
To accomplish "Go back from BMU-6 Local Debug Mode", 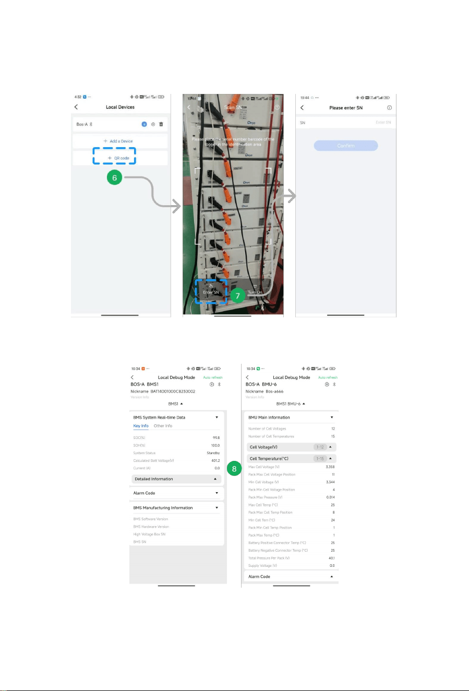I will (x=247, y=377).
